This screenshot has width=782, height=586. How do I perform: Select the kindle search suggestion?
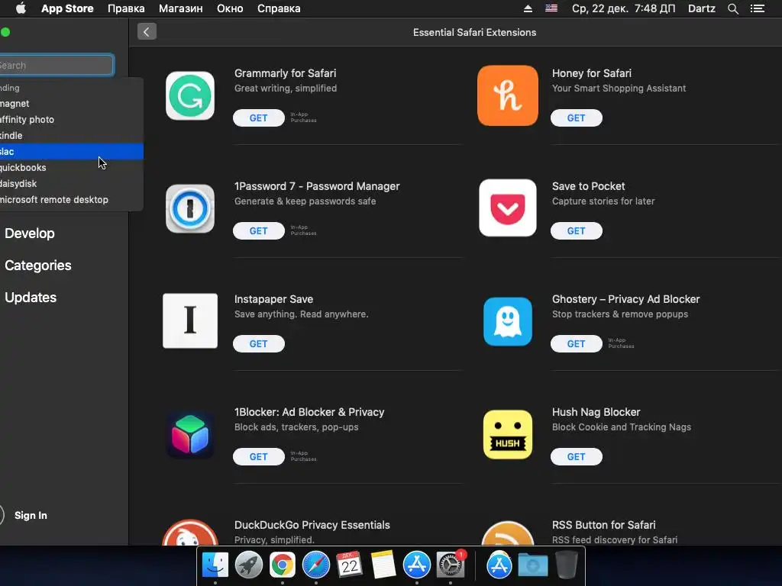click(x=71, y=136)
